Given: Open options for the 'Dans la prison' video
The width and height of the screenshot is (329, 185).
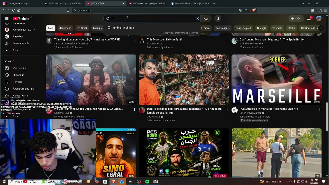Looking at the screenshot, I should (227, 109).
